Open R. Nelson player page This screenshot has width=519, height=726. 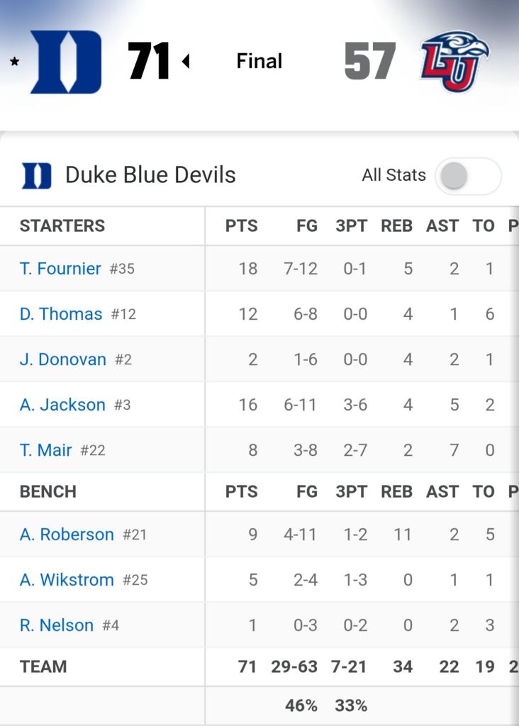tap(57, 625)
